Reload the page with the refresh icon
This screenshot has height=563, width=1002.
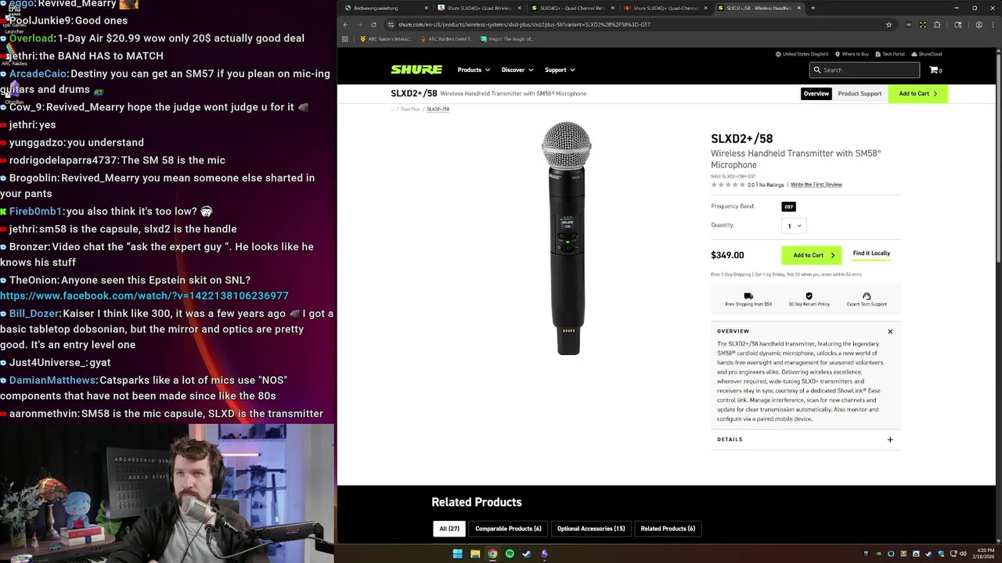coord(373,24)
